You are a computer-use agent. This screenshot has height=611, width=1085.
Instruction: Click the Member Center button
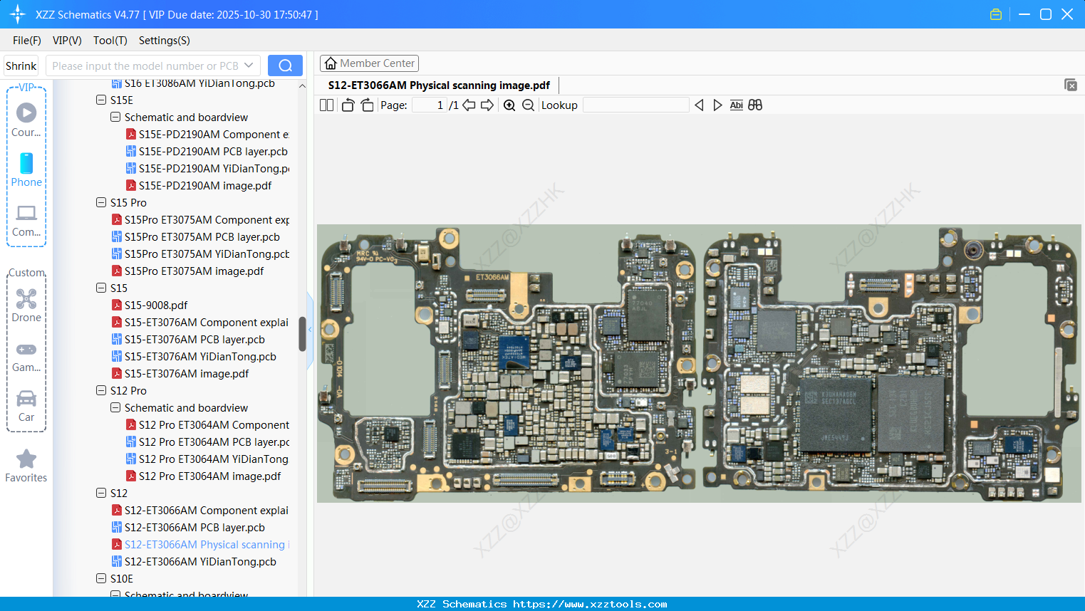point(369,63)
